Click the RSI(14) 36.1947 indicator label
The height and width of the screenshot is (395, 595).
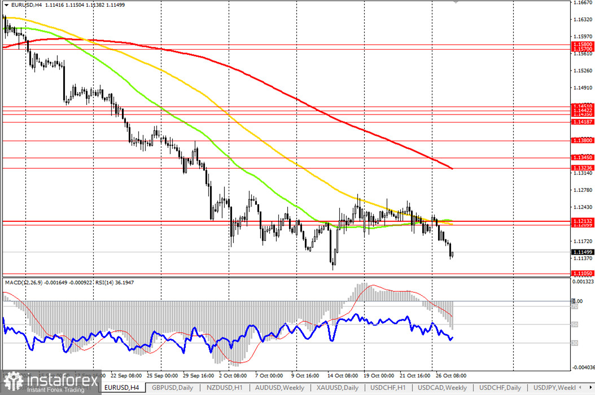[x=113, y=283]
